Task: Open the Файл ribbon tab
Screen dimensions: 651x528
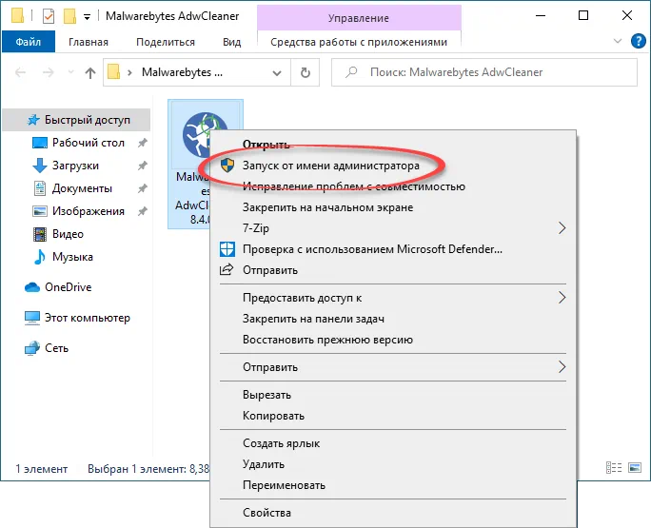Action: click(x=29, y=42)
